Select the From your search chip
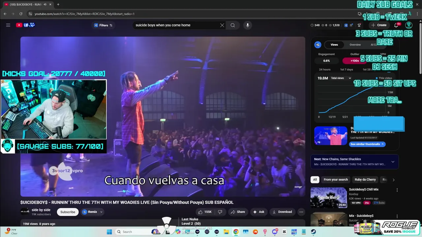Screen dimensions: 422x237 336,180
